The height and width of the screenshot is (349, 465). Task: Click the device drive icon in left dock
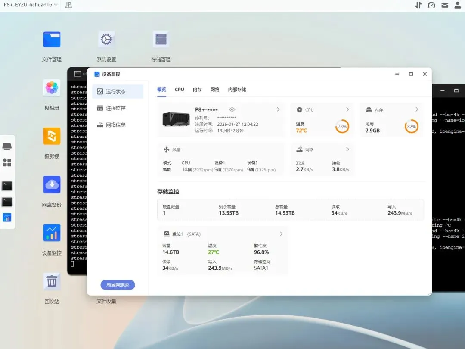[x=7, y=146]
